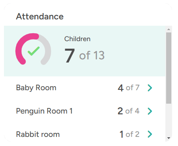Click the scroll up arrow of the list

(169, 29)
